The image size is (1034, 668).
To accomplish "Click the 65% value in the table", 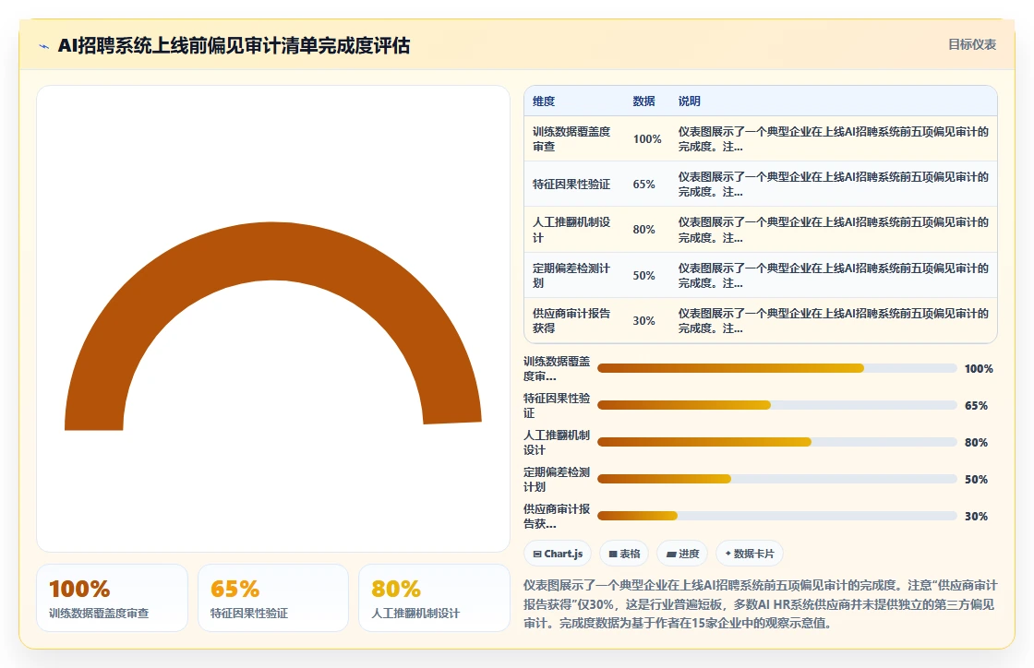I will coord(643,184).
